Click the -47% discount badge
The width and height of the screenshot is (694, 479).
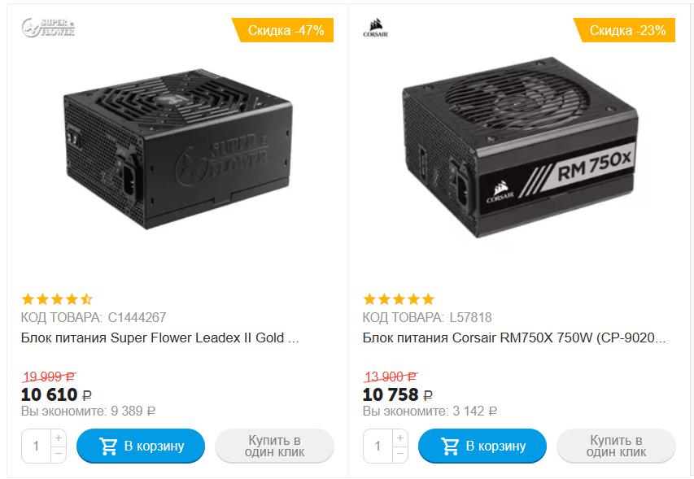[x=282, y=31]
